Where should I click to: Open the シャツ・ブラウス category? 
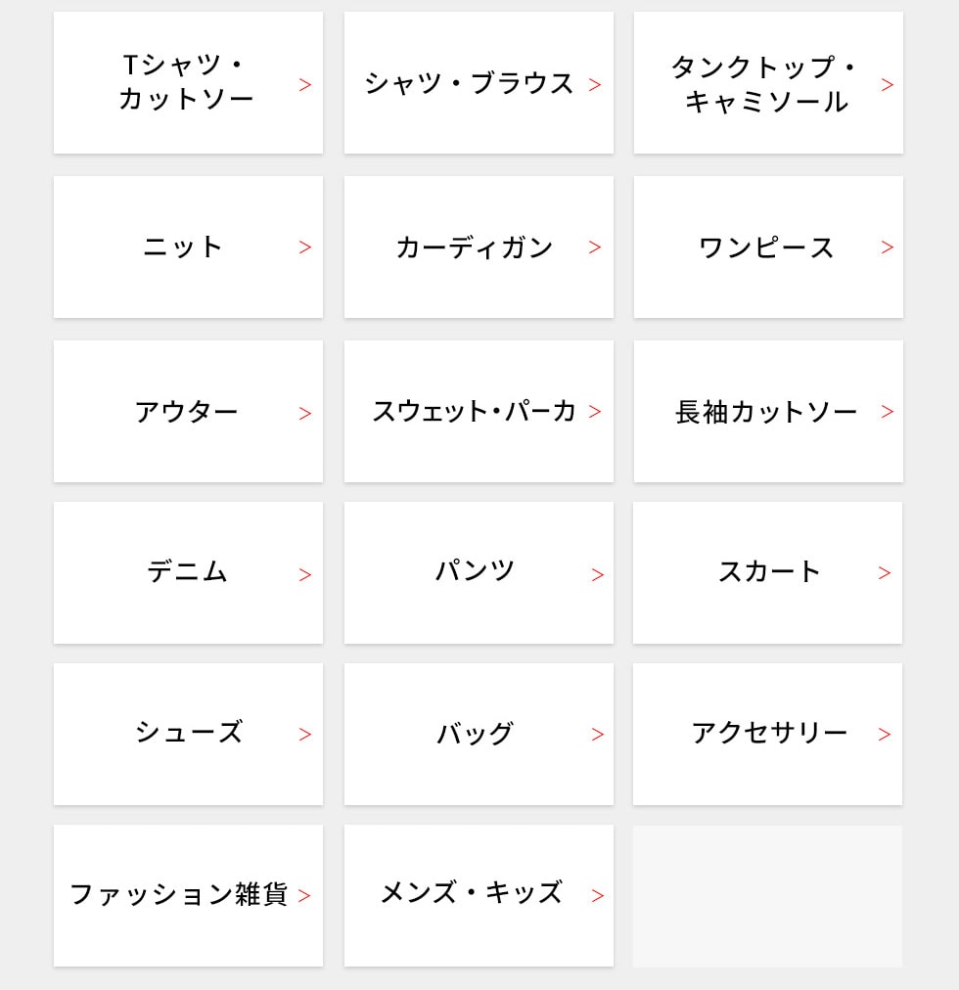click(x=470, y=84)
